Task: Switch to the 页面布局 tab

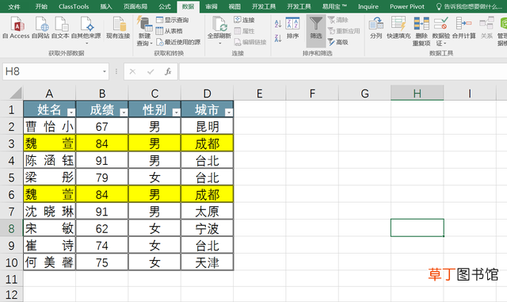Action: click(x=135, y=6)
